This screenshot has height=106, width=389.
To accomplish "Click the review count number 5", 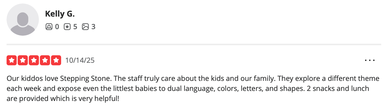I will [x=75, y=27].
